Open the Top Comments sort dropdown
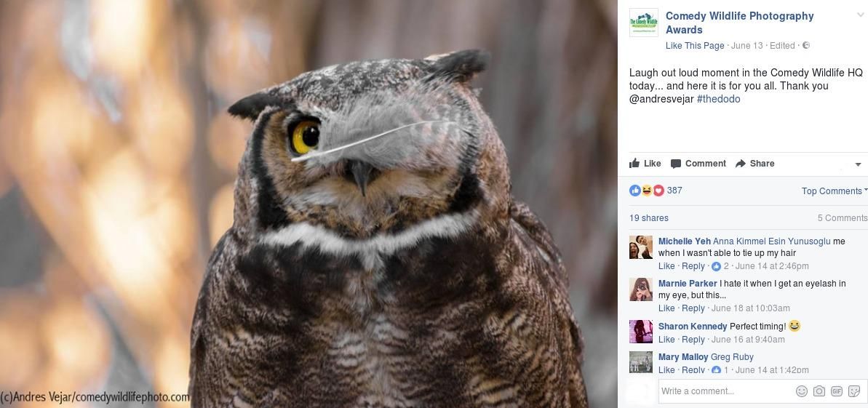868x408 pixels. point(834,191)
